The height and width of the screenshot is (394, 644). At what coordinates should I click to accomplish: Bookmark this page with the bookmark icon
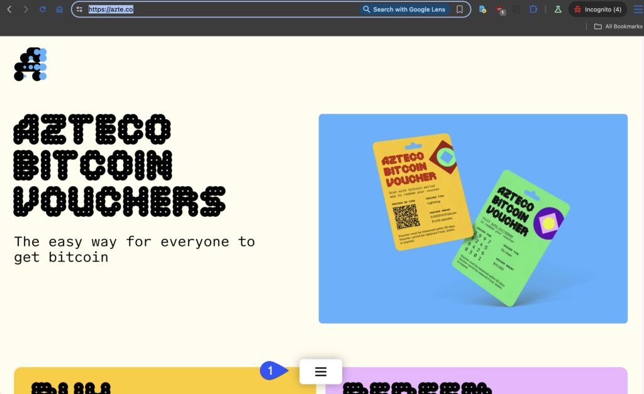coord(460,9)
